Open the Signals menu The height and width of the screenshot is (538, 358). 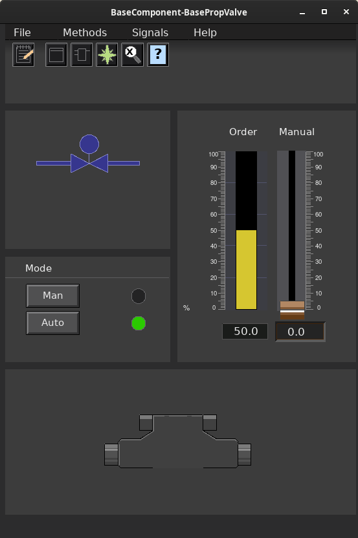coord(150,32)
